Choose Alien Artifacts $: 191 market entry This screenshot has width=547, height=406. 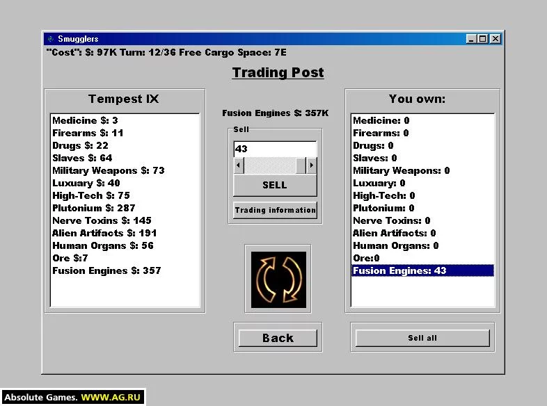pyautogui.click(x=104, y=233)
